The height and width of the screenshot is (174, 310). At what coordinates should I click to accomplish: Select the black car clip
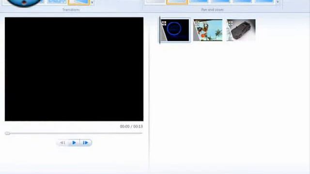point(241,30)
